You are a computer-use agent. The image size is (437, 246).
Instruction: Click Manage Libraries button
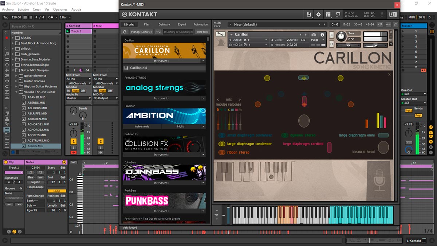click(141, 32)
